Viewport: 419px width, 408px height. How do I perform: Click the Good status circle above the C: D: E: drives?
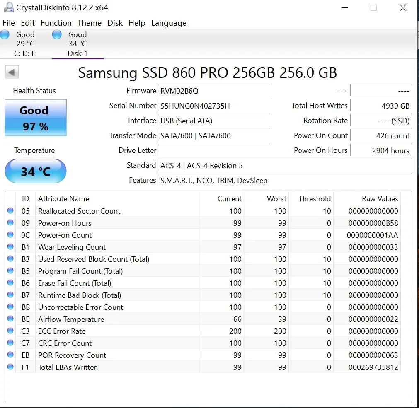5,35
